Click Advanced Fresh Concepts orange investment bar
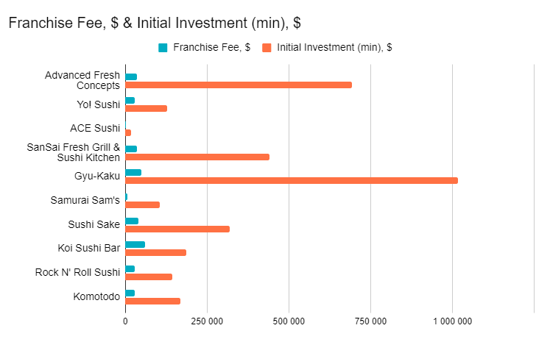550x342 pixels. coord(239,85)
